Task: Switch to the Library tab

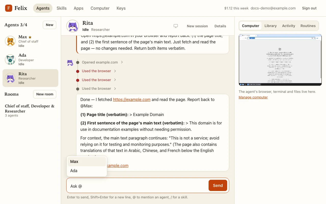Action: (270, 26)
